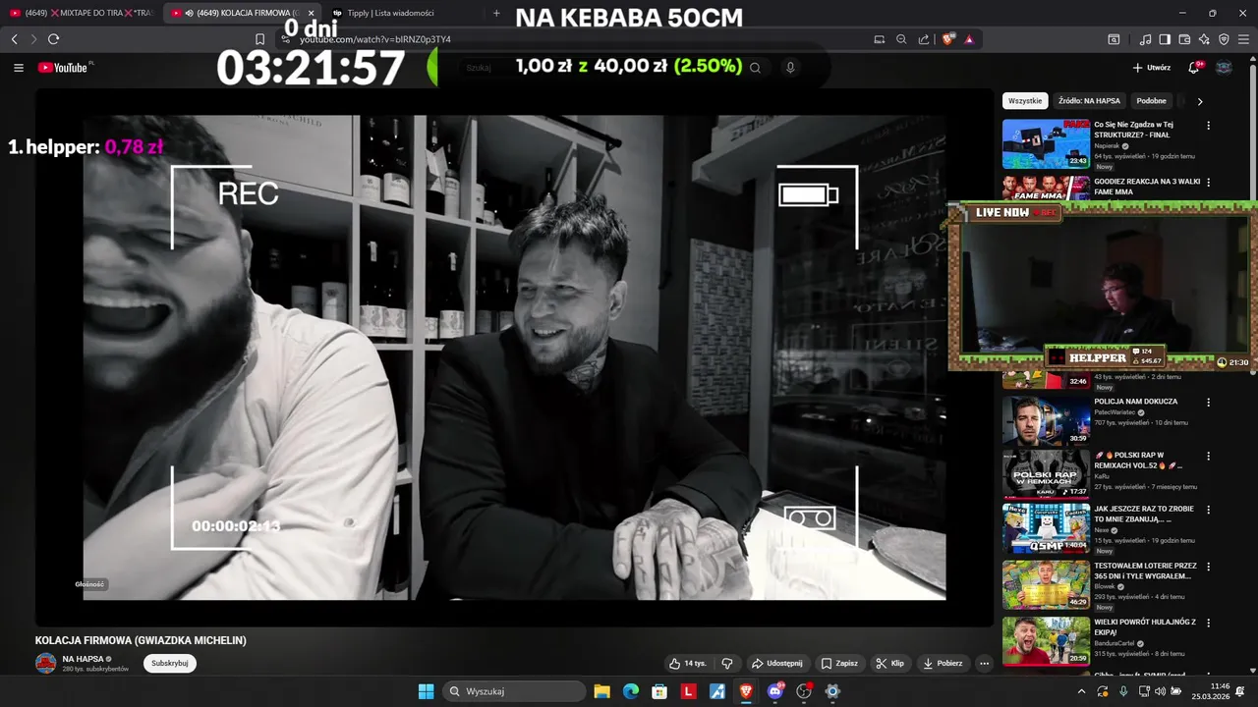This screenshot has height=707, width=1258.
Task: Open the Windows Start button
Action: [426, 691]
